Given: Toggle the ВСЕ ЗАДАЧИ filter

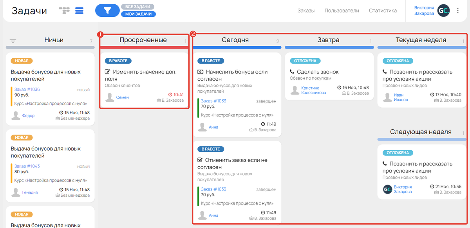Looking at the screenshot, I should 137,7.
